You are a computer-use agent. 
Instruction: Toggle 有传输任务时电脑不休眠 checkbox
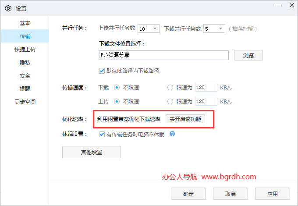tap(102, 135)
